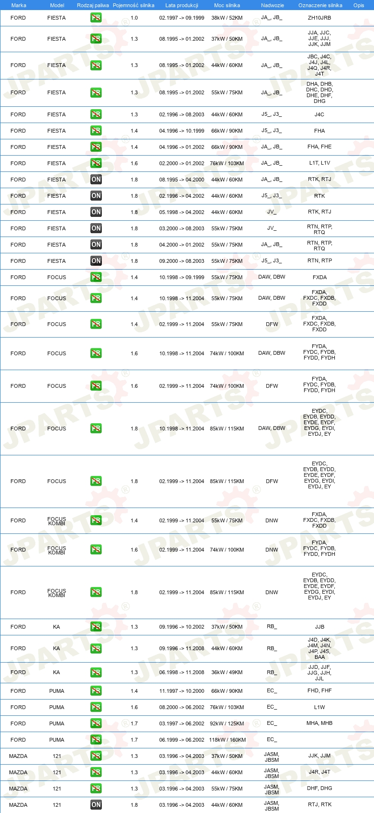Select engine codes MHA, MHB
Viewport: 374px width, 813px height.
point(319,723)
